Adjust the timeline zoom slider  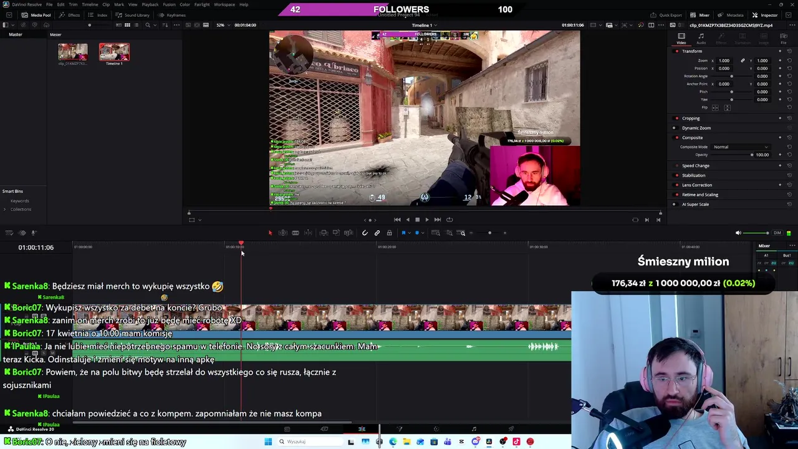(489, 233)
